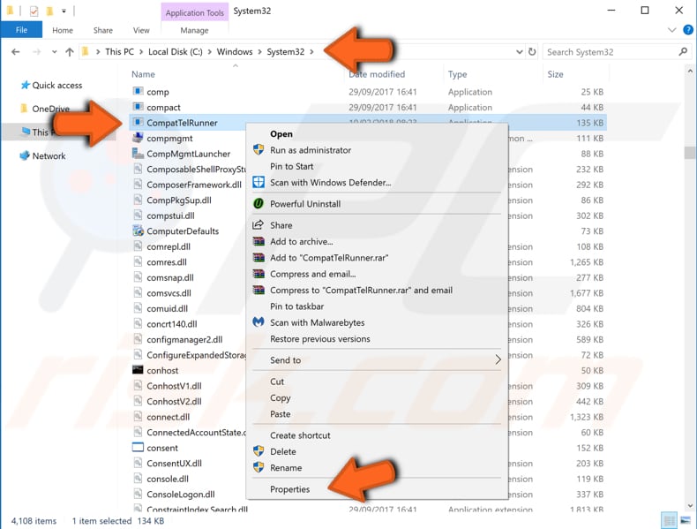Open the View ribbon tab

pos(141,30)
